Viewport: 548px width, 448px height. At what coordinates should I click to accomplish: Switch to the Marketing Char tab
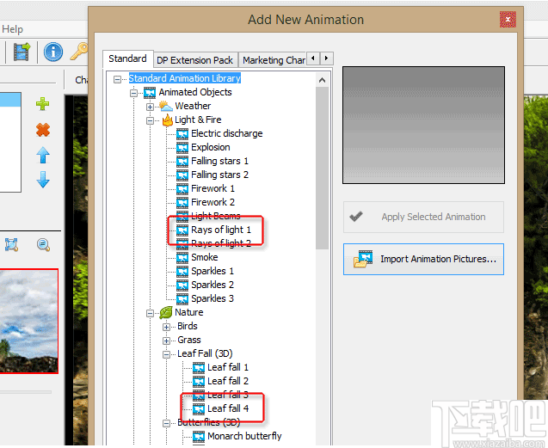[274, 60]
